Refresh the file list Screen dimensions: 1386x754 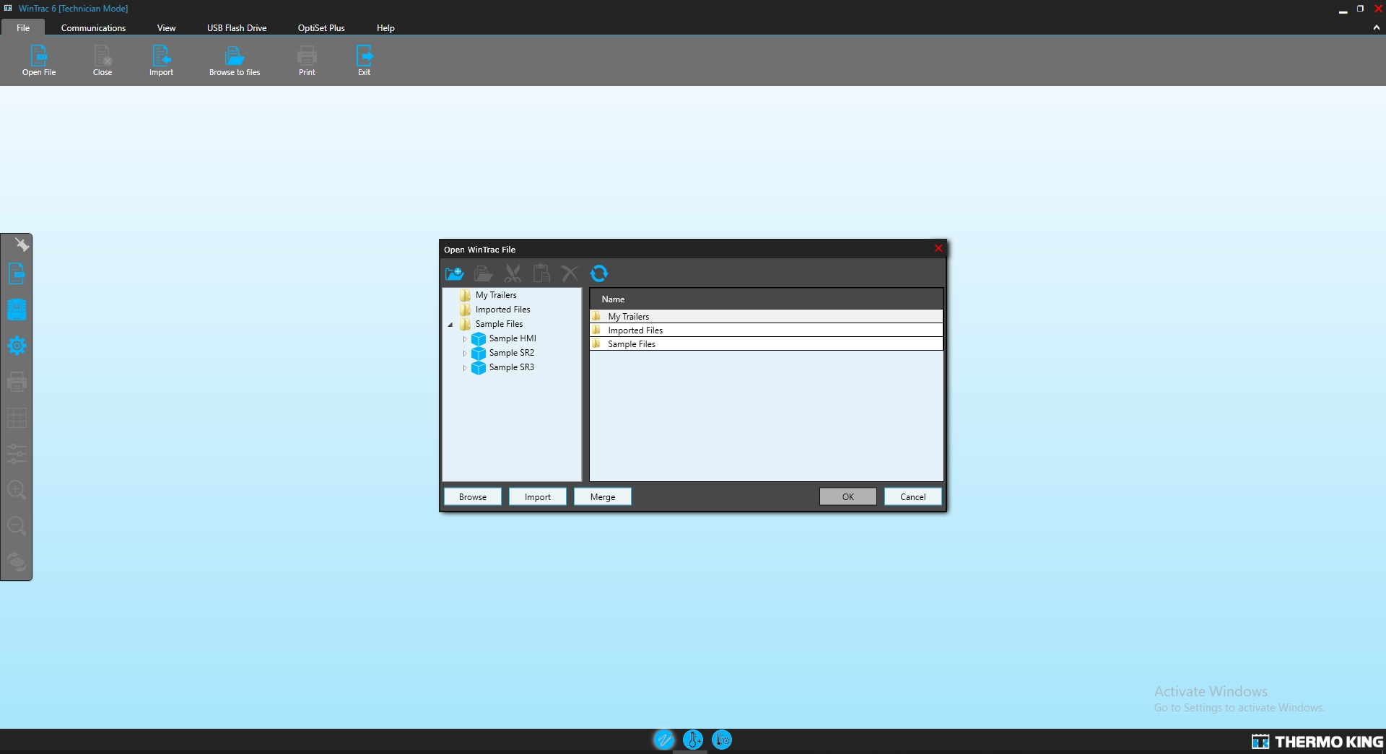pyautogui.click(x=599, y=273)
